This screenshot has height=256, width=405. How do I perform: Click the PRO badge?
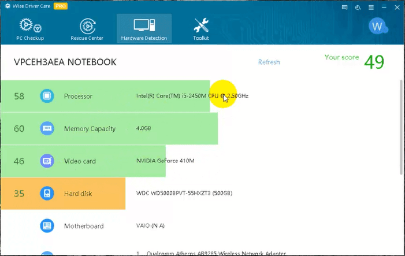coord(61,6)
